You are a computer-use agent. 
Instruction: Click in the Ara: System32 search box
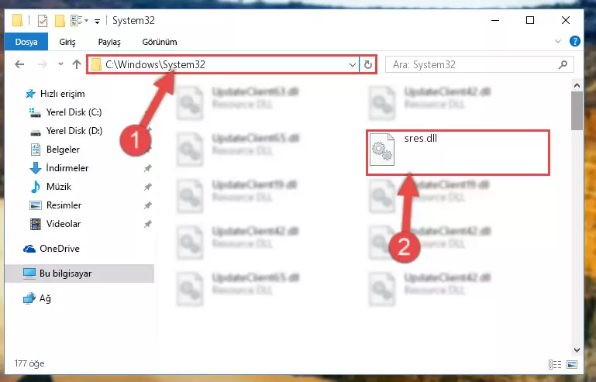[471, 64]
